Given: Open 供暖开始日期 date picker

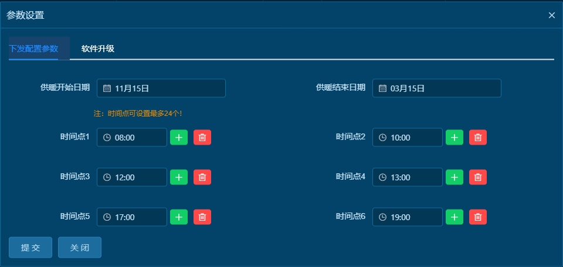Looking at the screenshot, I should tap(161, 88).
